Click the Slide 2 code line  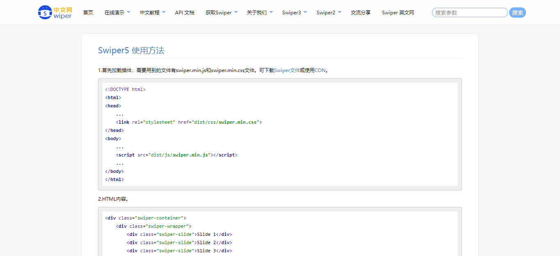pyautogui.click(x=180, y=242)
